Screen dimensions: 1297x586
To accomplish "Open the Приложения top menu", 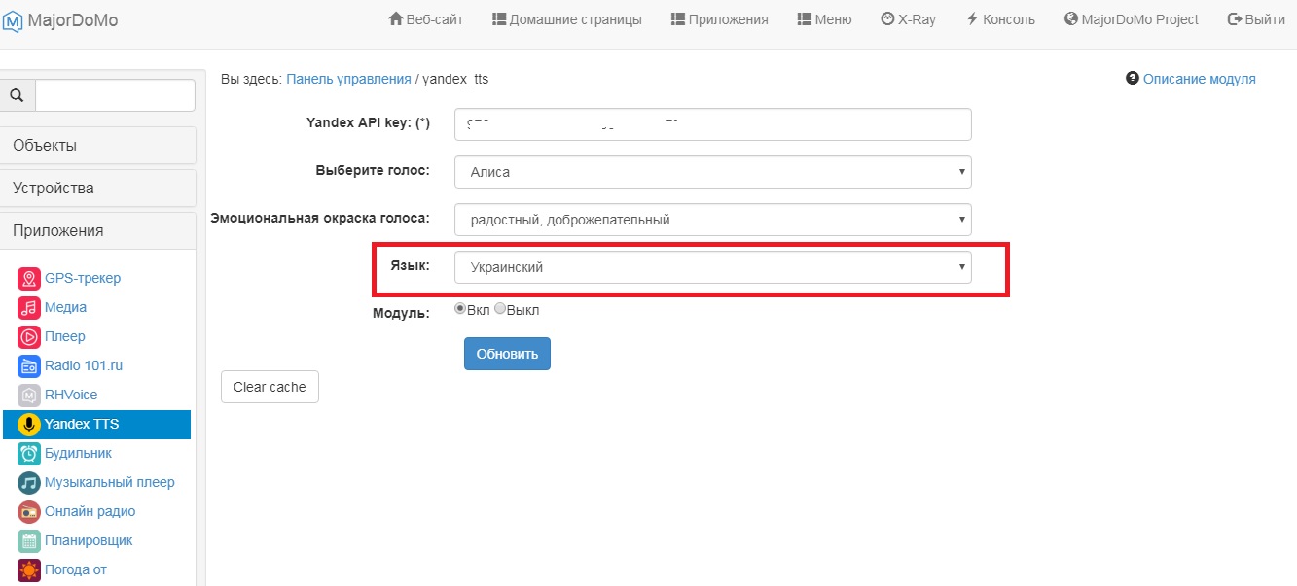I will (x=719, y=19).
